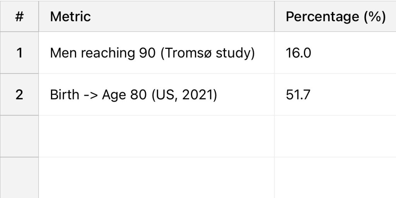Click the last visible empty row header
The height and width of the screenshot is (198, 396).
19,177
